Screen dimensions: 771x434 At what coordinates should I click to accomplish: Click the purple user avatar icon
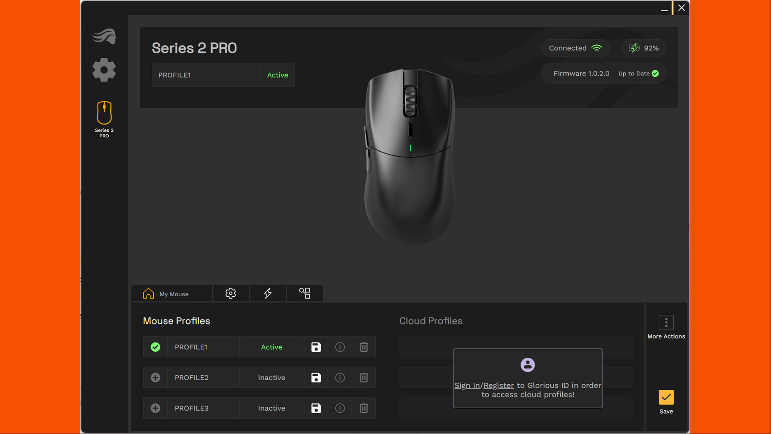(x=527, y=365)
